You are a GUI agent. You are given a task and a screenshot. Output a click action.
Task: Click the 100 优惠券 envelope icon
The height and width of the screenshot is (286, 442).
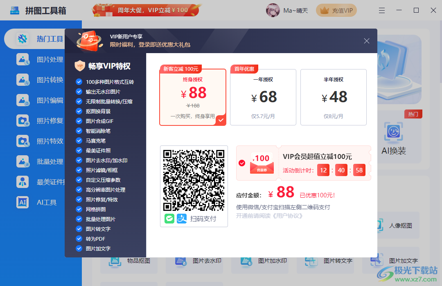pos(262,163)
